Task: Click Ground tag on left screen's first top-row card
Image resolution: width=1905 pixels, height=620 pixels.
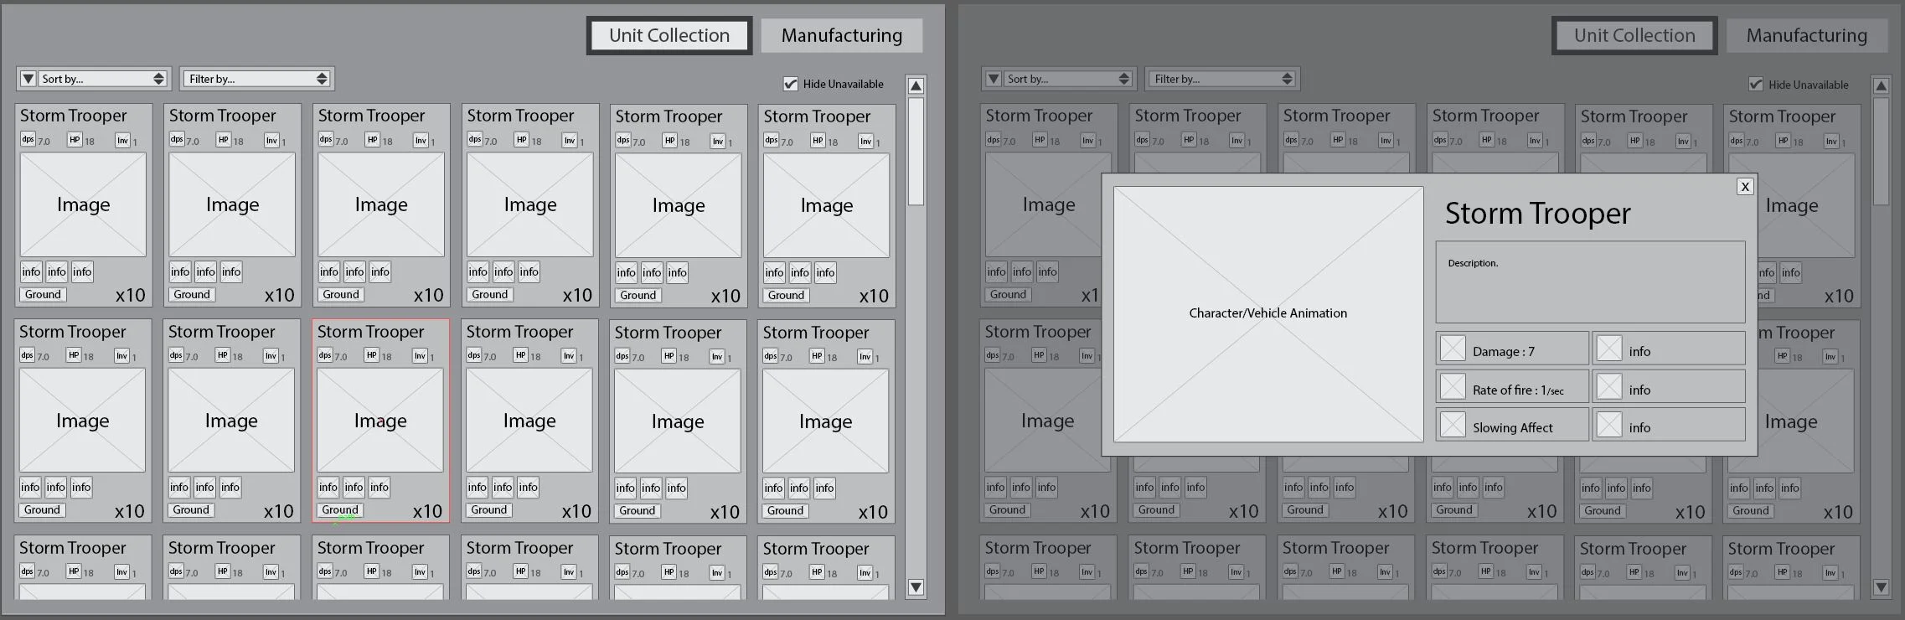Action: click(43, 295)
